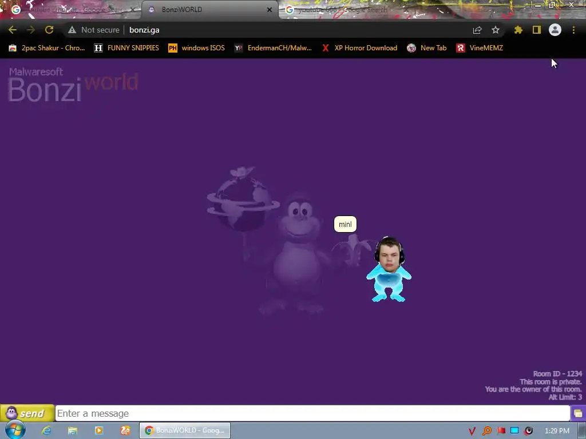Viewport: 586px width, 439px height.
Task: Share this page via the share icon
Action: [x=477, y=30]
